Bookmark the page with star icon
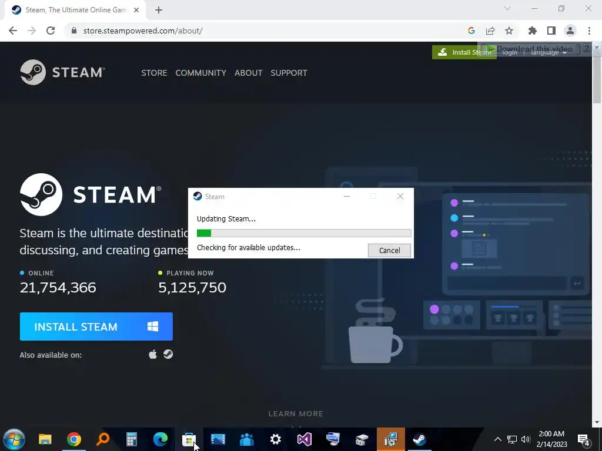602x451 pixels. coord(509,31)
